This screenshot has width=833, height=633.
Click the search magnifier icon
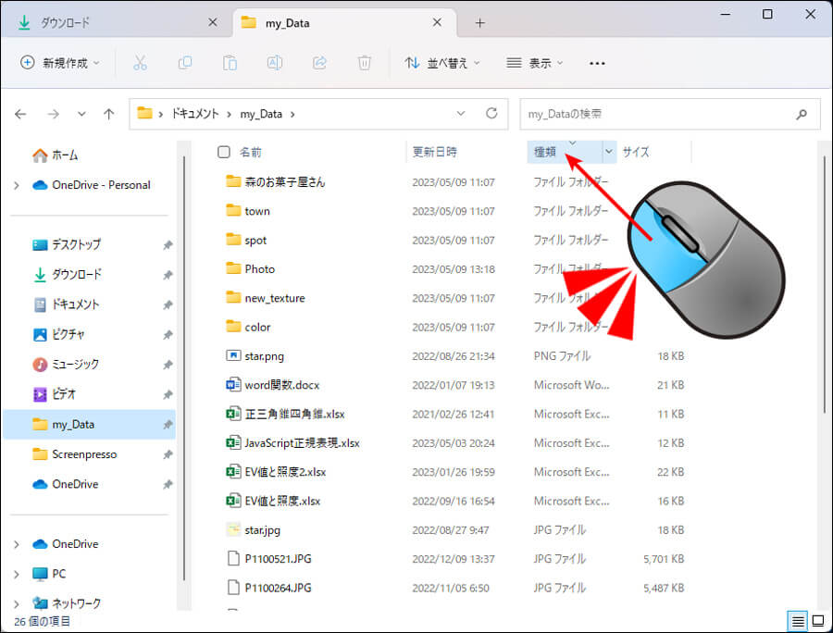click(802, 114)
